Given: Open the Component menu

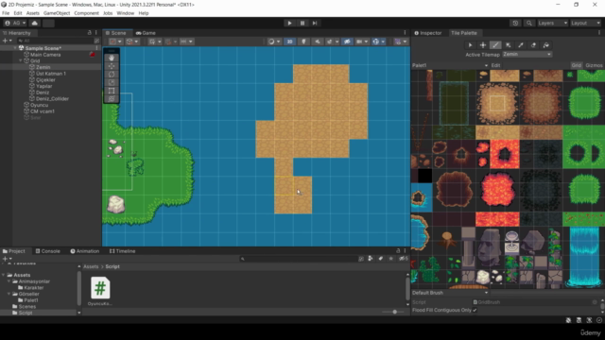Looking at the screenshot, I should (x=86, y=13).
